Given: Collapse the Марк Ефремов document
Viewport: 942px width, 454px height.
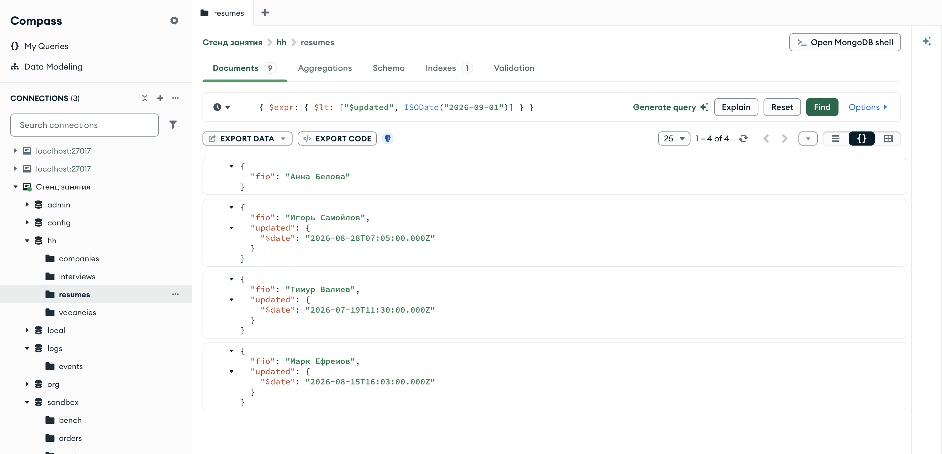Looking at the screenshot, I should 231,350.
